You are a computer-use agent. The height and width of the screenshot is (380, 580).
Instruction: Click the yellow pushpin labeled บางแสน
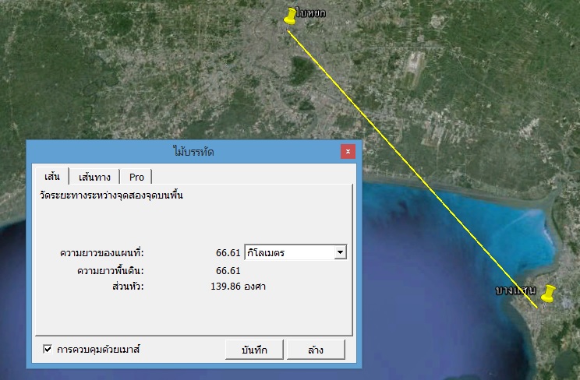pyautogui.click(x=548, y=294)
